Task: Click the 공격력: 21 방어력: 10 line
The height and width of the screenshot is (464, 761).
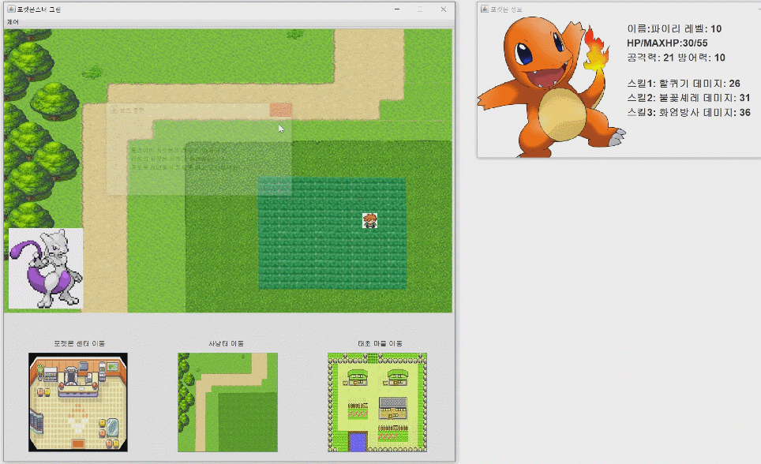Action: tap(676, 58)
